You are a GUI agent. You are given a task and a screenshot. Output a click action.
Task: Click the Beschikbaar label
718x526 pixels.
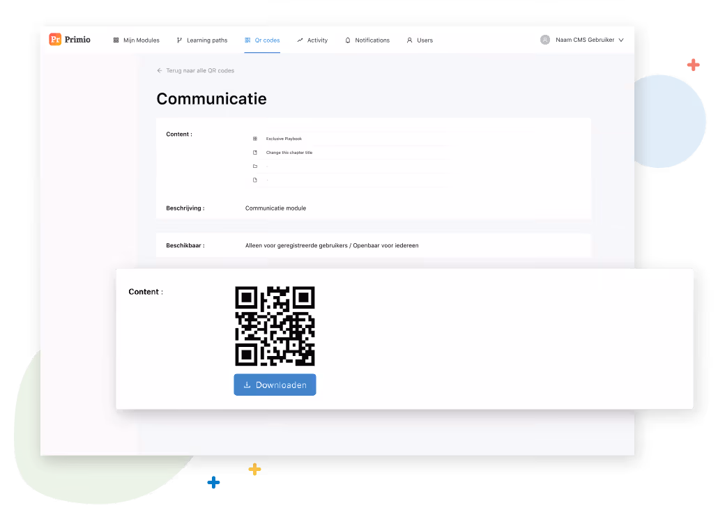[x=185, y=245]
